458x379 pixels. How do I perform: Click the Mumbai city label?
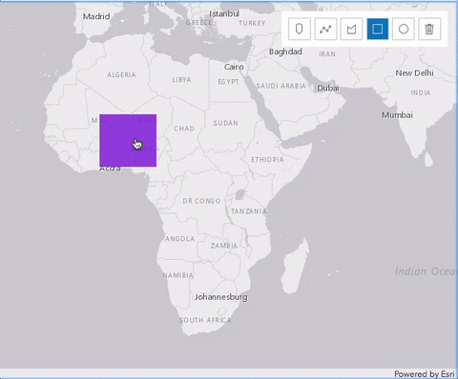coord(397,115)
